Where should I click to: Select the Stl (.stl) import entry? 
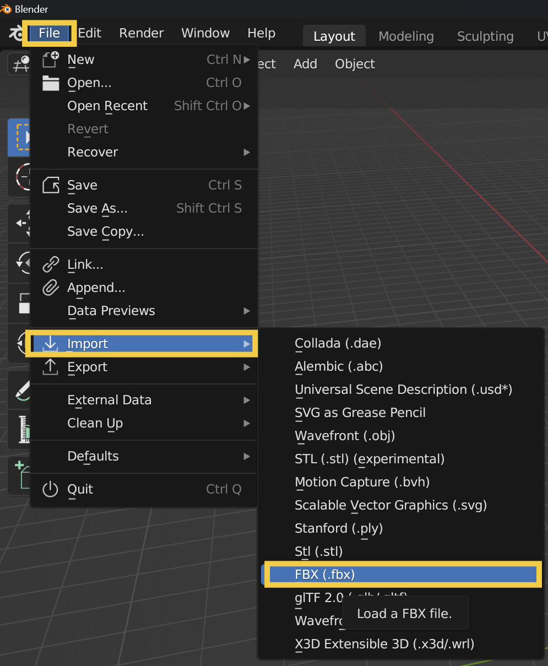click(x=400, y=551)
